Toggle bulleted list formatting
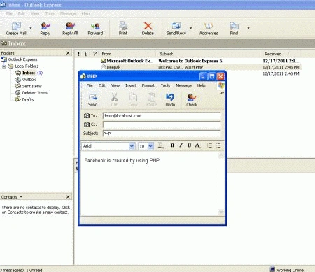Screen dimensions: 315x272 [x=218, y=145]
